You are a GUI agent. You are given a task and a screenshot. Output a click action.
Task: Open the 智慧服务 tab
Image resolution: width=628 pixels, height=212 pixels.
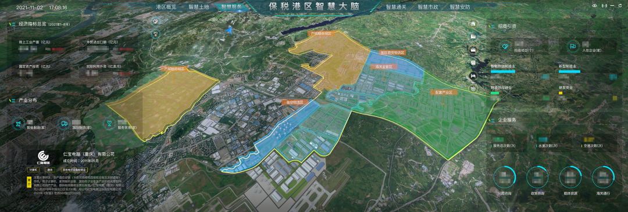(x=231, y=7)
